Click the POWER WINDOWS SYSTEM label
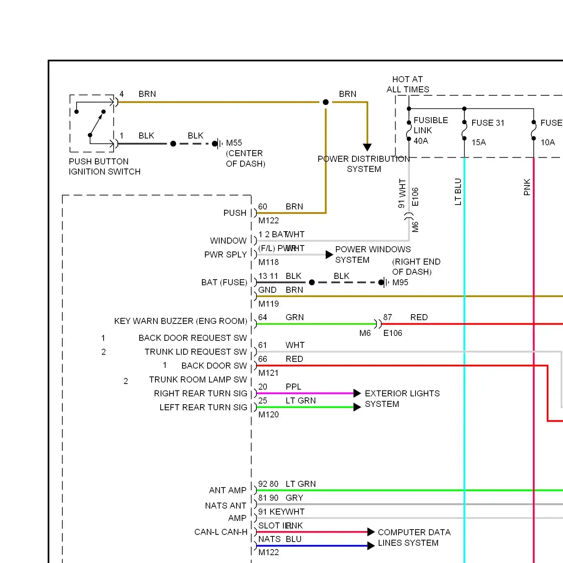Viewport: 563px width, 563px height. [373, 255]
